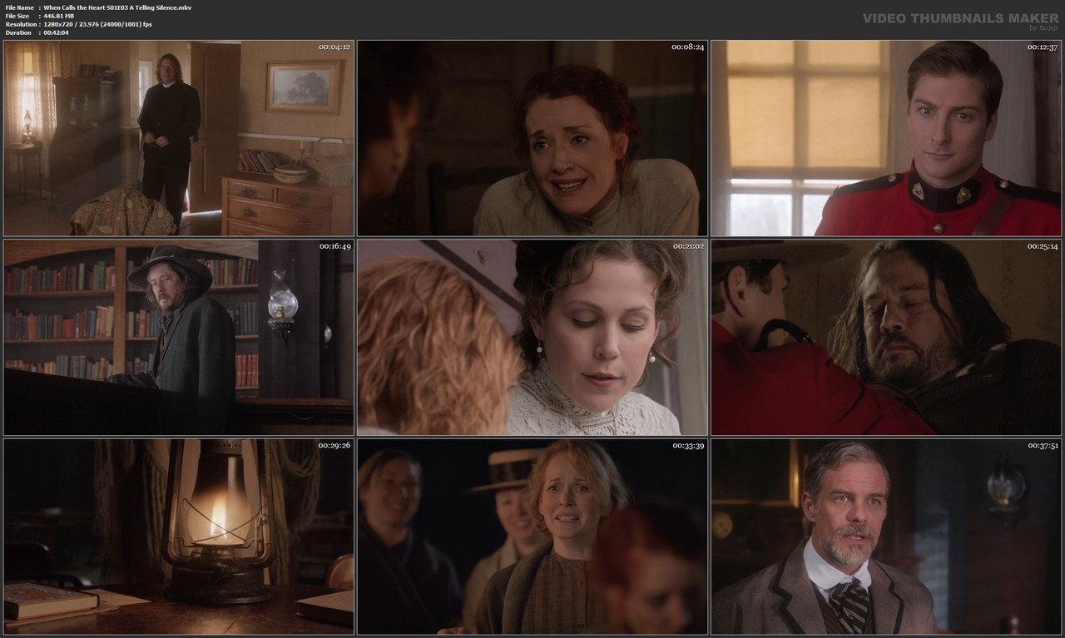This screenshot has height=638, width=1065.
Task: Click the 'File Size' label
Action: tap(17, 16)
